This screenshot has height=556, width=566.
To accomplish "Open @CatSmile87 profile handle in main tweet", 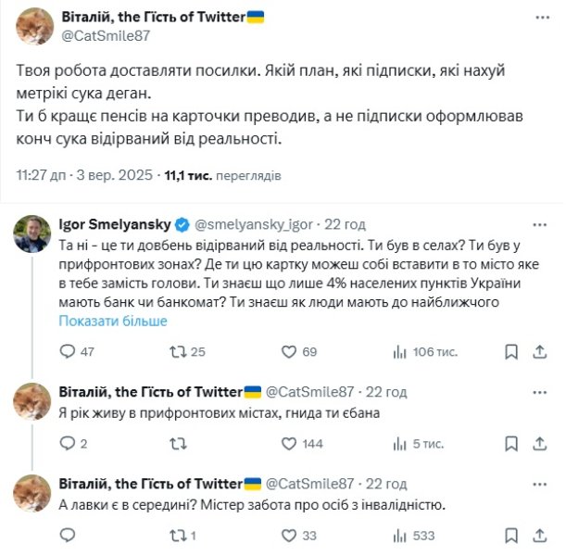I will pos(104,36).
